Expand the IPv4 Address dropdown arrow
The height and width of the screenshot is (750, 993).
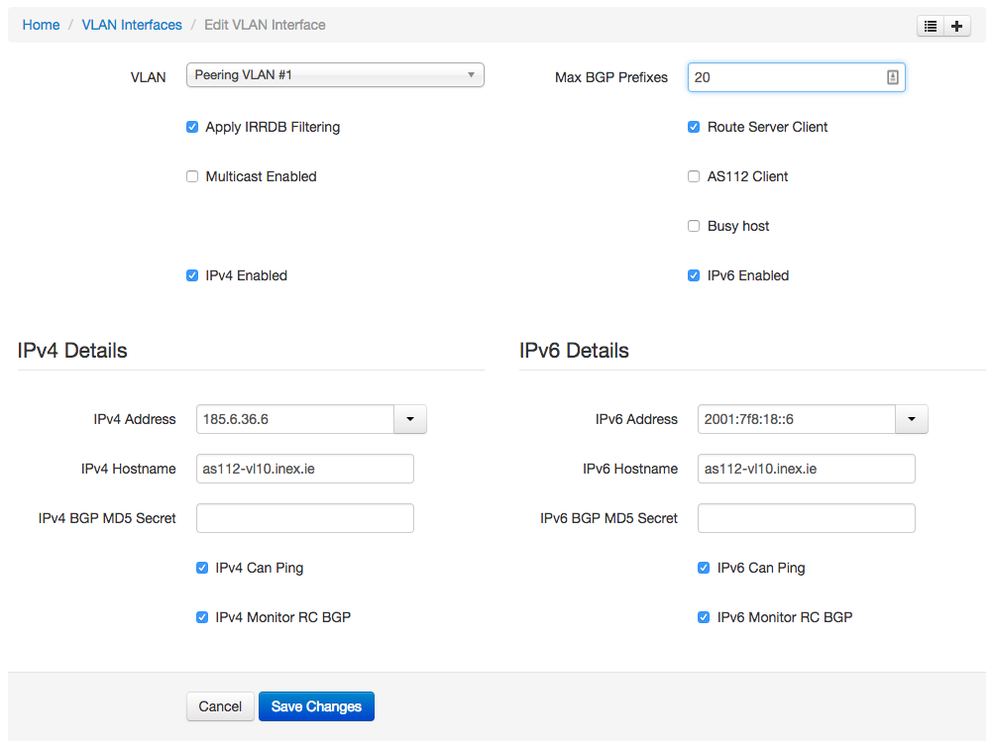(x=410, y=419)
